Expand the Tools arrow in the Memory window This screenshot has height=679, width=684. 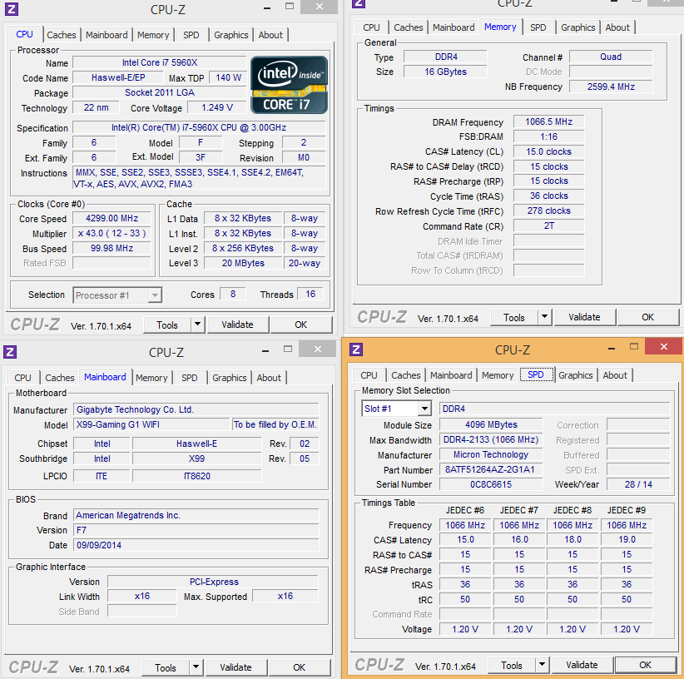point(544,316)
